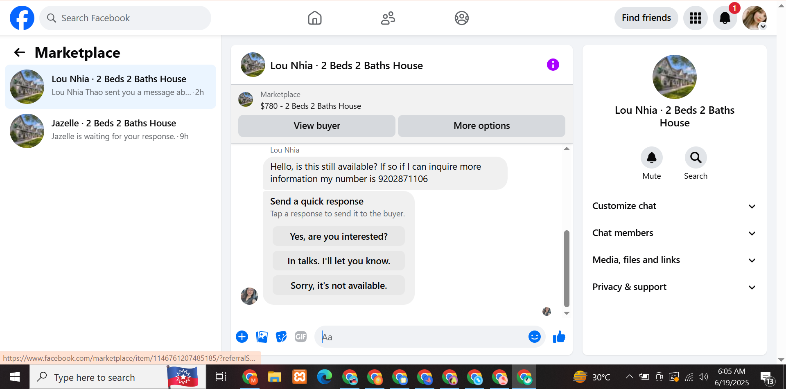
Task: Expand the Customize chat section
Action: pos(674,206)
